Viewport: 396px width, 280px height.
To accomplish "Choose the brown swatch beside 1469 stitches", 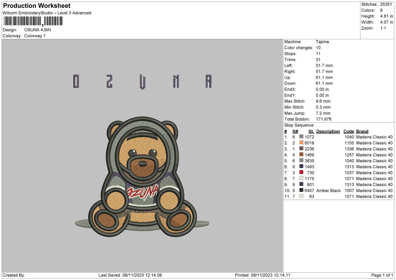I will (301, 155).
